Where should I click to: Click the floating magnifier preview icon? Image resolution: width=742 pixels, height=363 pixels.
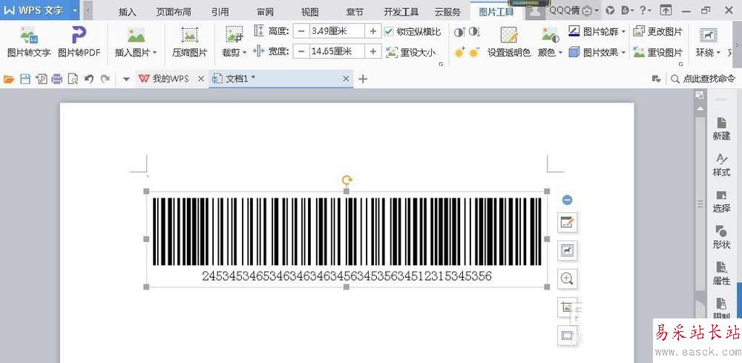tap(567, 279)
